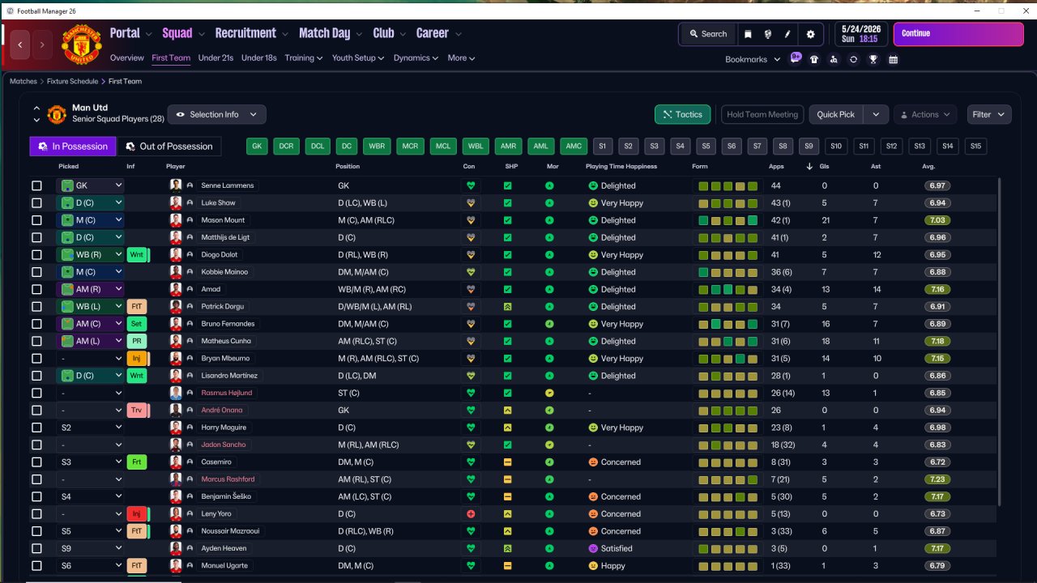1037x583 pixels.
Task: Select the checkbox for Amad
Action: [x=36, y=289]
